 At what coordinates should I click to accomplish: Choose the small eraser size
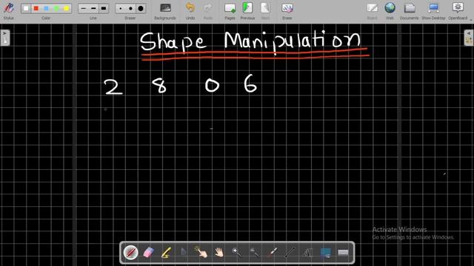[121, 8]
